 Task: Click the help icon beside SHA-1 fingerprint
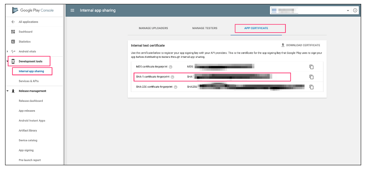[172, 77]
